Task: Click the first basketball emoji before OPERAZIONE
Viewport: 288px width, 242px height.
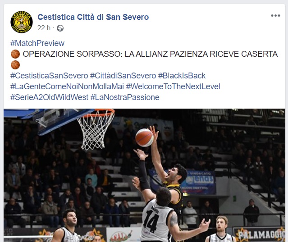Action: 15,54
